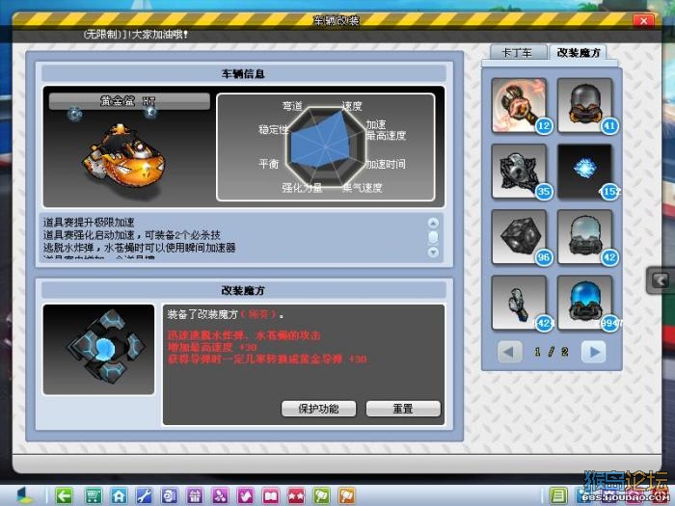This screenshot has width=675, height=506.
Task: Switch to the 改装魔方 tab
Action: point(579,52)
